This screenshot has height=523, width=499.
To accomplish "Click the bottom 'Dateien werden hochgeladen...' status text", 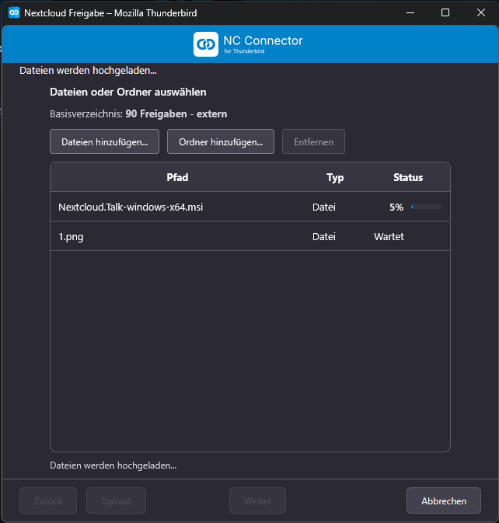I will pos(113,465).
